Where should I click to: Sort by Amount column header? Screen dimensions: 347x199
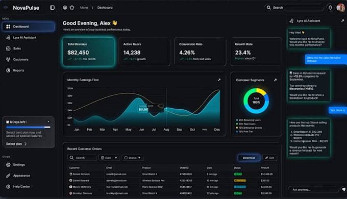[265, 168]
